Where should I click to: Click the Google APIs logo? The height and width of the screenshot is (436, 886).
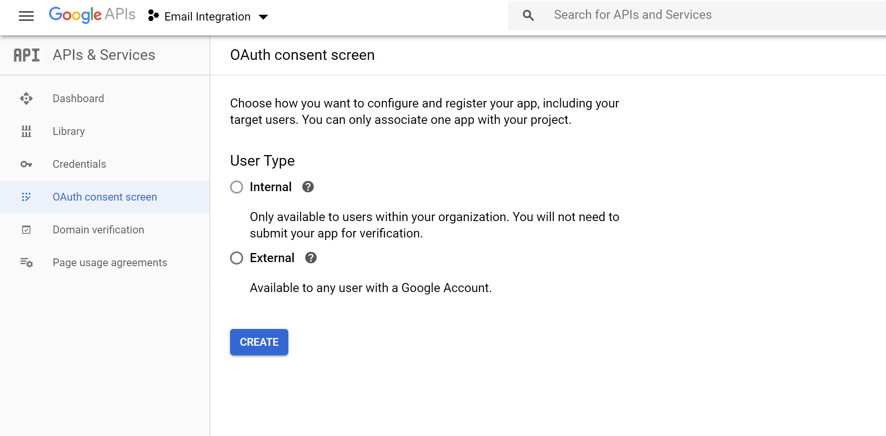(x=92, y=15)
